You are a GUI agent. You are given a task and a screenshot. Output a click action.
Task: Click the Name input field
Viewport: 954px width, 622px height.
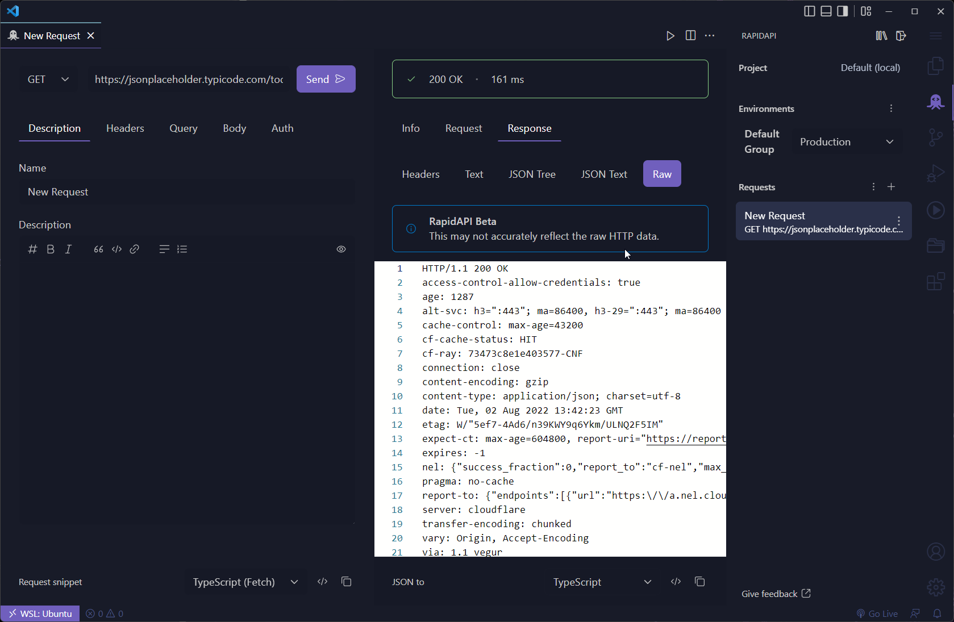(187, 192)
